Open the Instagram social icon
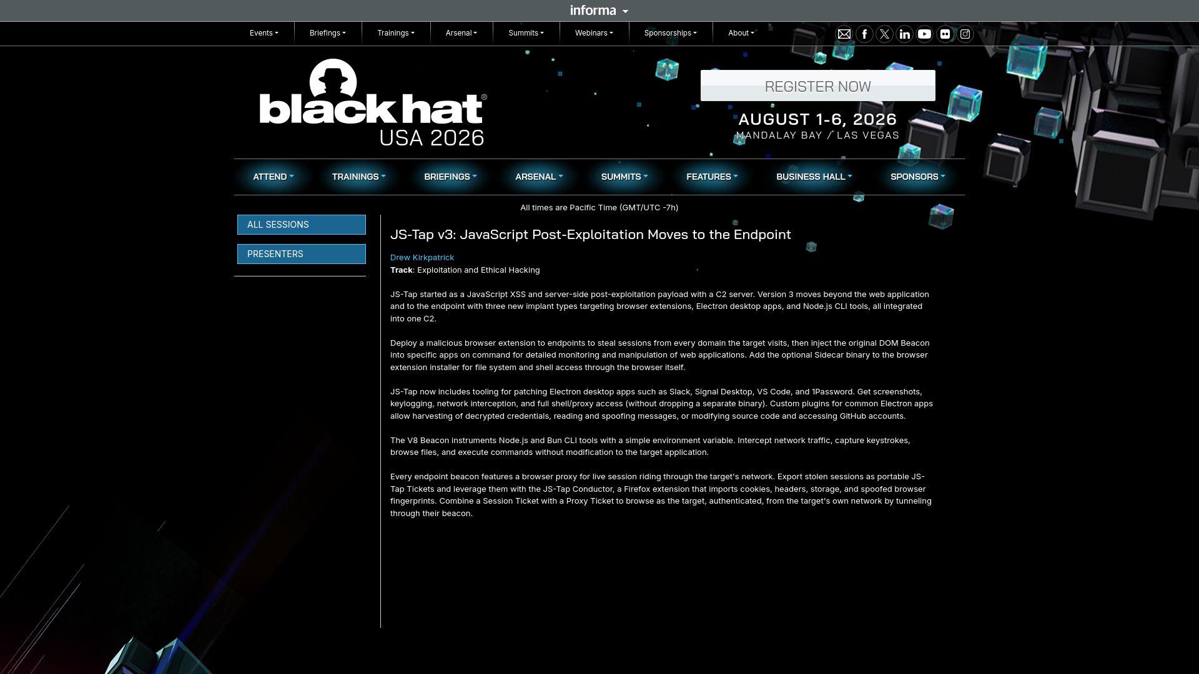 pos(965,34)
